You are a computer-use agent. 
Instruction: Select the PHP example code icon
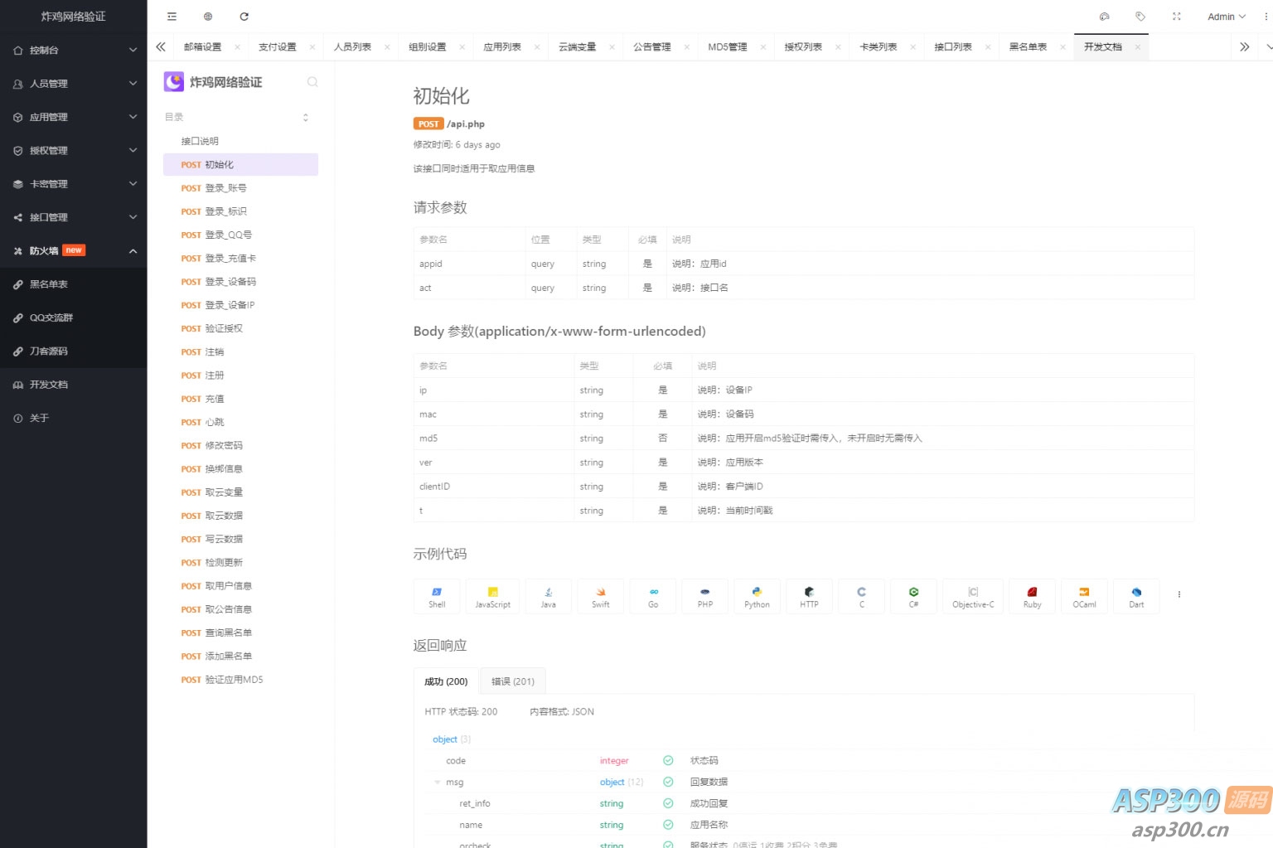pyautogui.click(x=704, y=595)
